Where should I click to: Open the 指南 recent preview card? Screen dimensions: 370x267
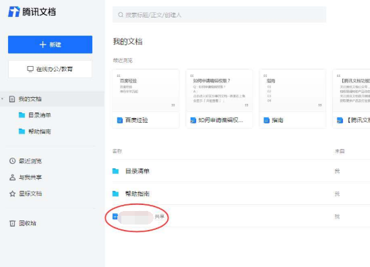click(x=292, y=98)
